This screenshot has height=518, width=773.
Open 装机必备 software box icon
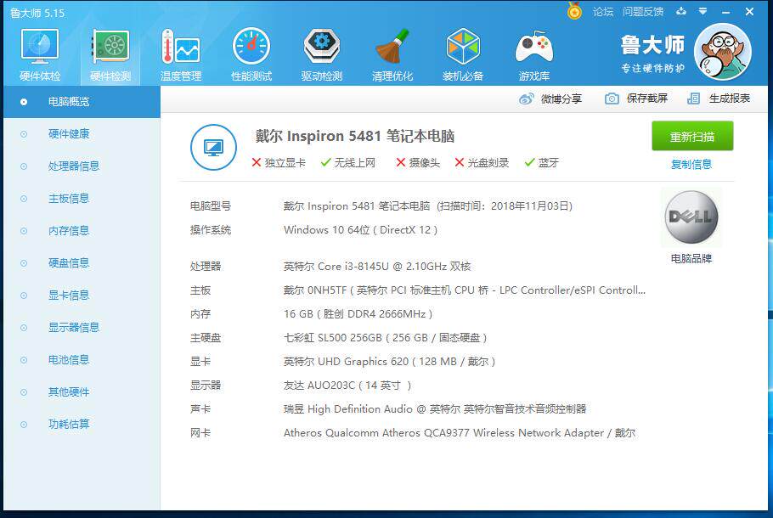coord(463,54)
